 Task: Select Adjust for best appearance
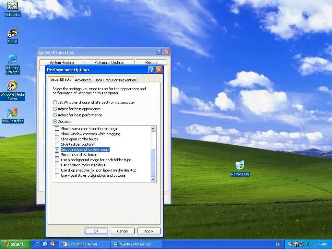(x=77, y=109)
